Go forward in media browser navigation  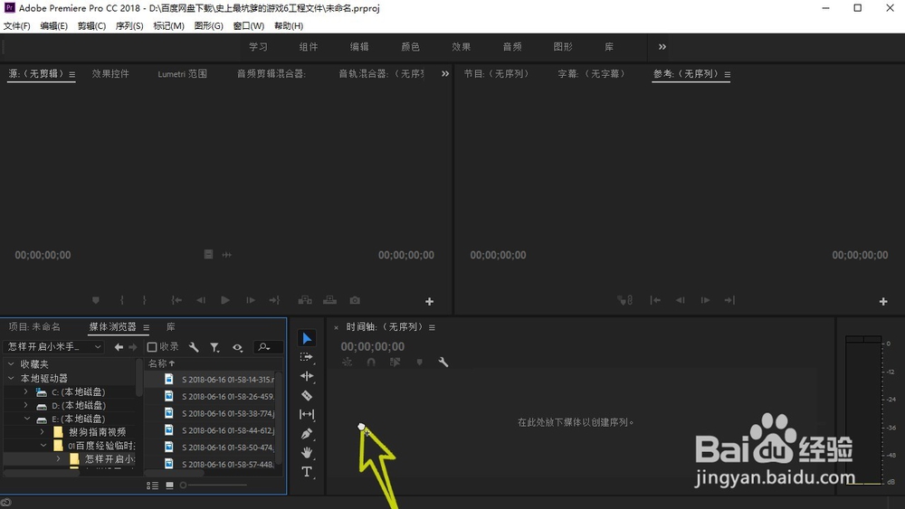[x=133, y=347]
